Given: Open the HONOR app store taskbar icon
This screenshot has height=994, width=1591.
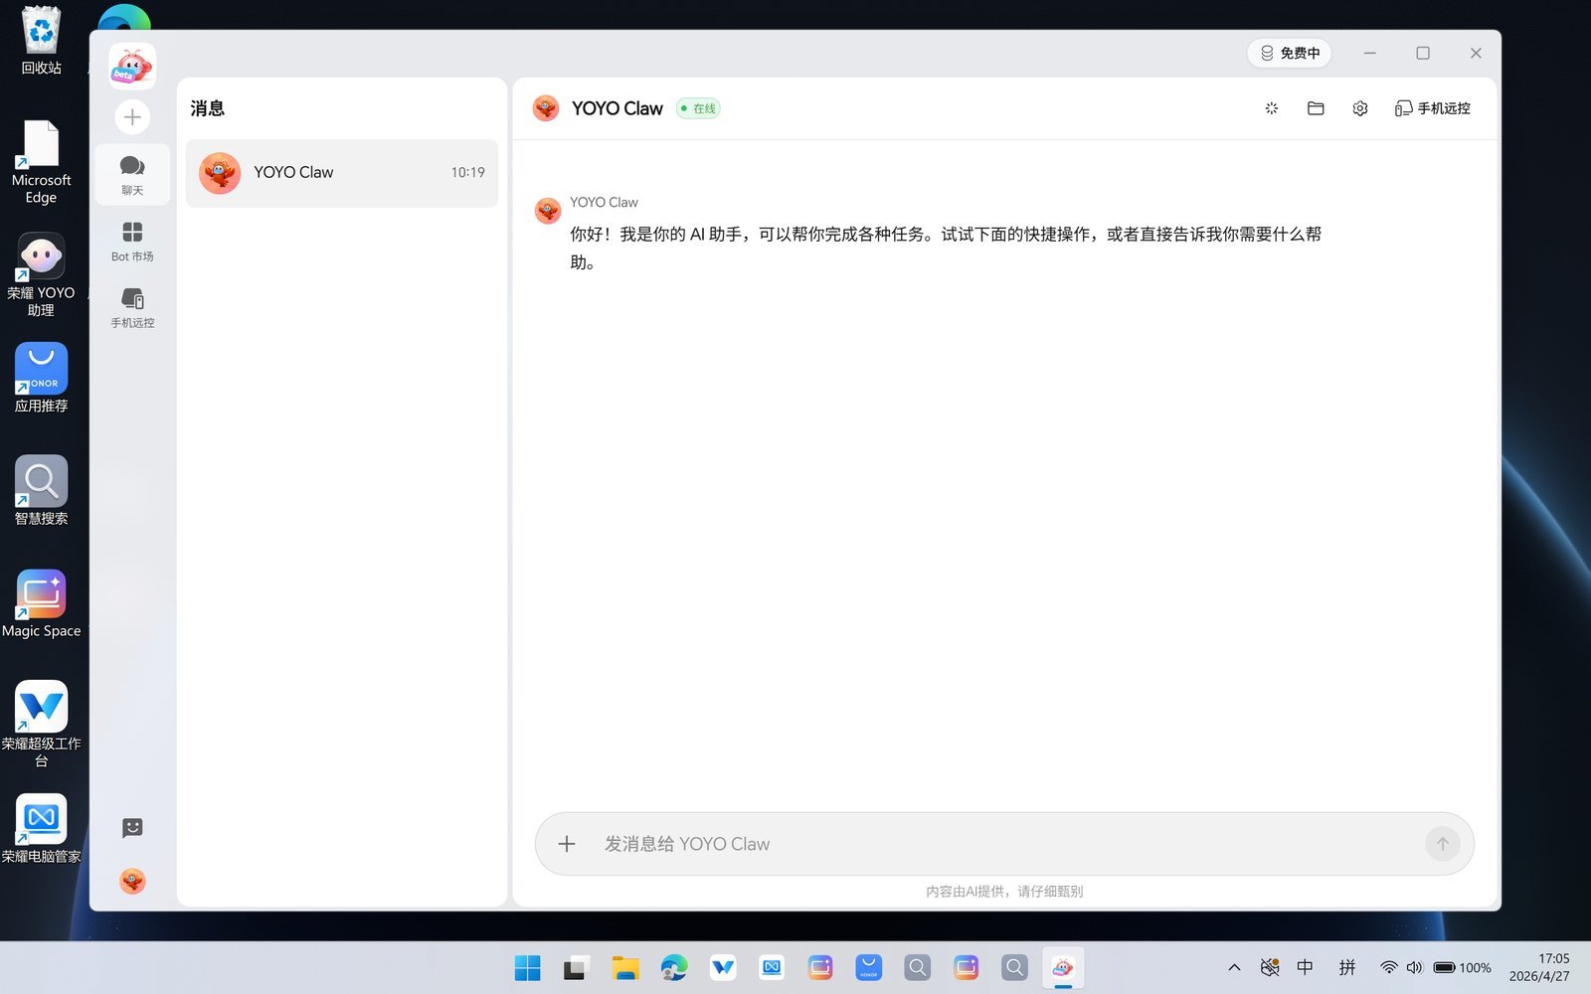Looking at the screenshot, I should click(868, 967).
